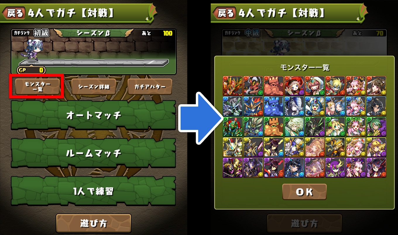Select first golden knight monster in light row
Screen dimensions: 398x235
coord(233,147)
